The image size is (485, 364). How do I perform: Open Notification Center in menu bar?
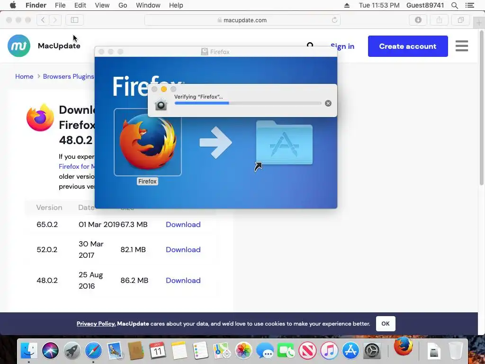(x=469, y=5)
